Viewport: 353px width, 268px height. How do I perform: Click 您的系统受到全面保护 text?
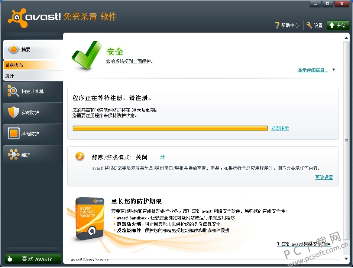coord(129,61)
